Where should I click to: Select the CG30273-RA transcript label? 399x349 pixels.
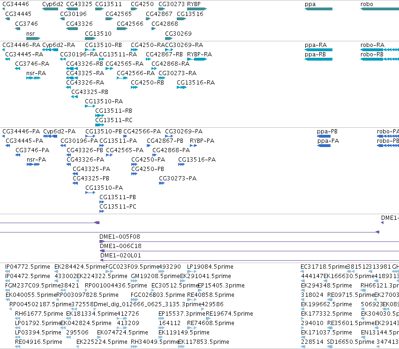(x=177, y=73)
